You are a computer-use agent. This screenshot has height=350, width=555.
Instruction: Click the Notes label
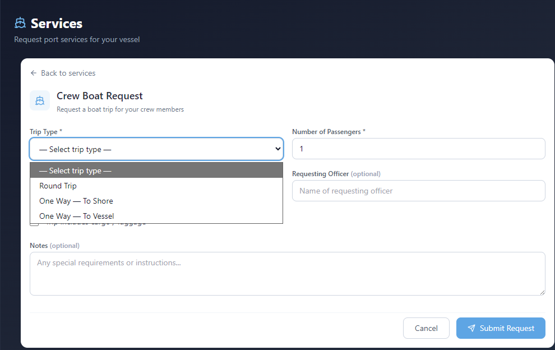coord(54,246)
